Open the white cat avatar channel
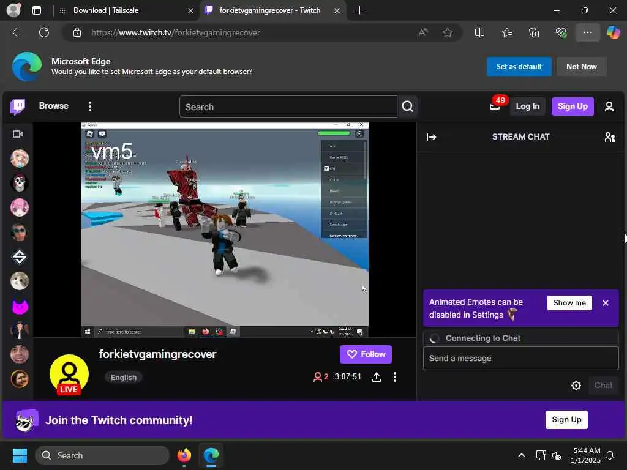This screenshot has width=627, height=470. click(x=19, y=282)
